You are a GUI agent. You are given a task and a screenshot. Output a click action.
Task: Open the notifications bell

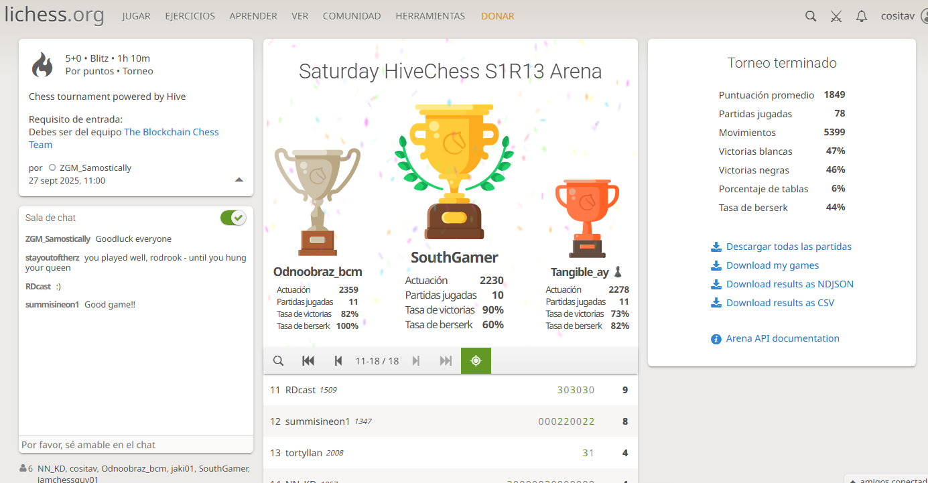pos(862,17)
